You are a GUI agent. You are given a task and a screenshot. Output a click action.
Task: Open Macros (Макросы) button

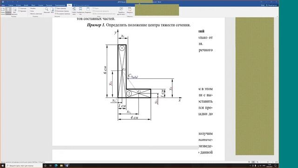129,11
